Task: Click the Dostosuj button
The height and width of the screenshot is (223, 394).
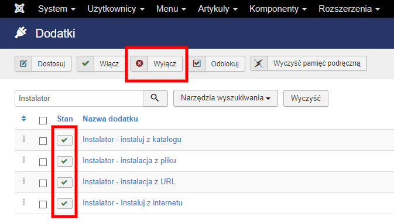Action: [43, 63]
